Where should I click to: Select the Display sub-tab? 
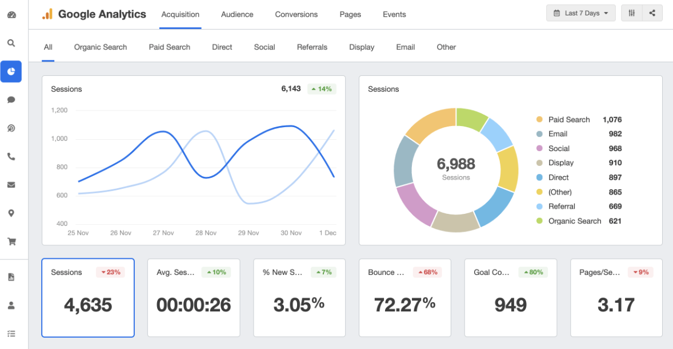[362, 47]
